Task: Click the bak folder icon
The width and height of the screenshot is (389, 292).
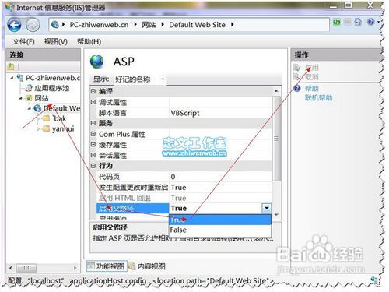Action: click(46, 118)
